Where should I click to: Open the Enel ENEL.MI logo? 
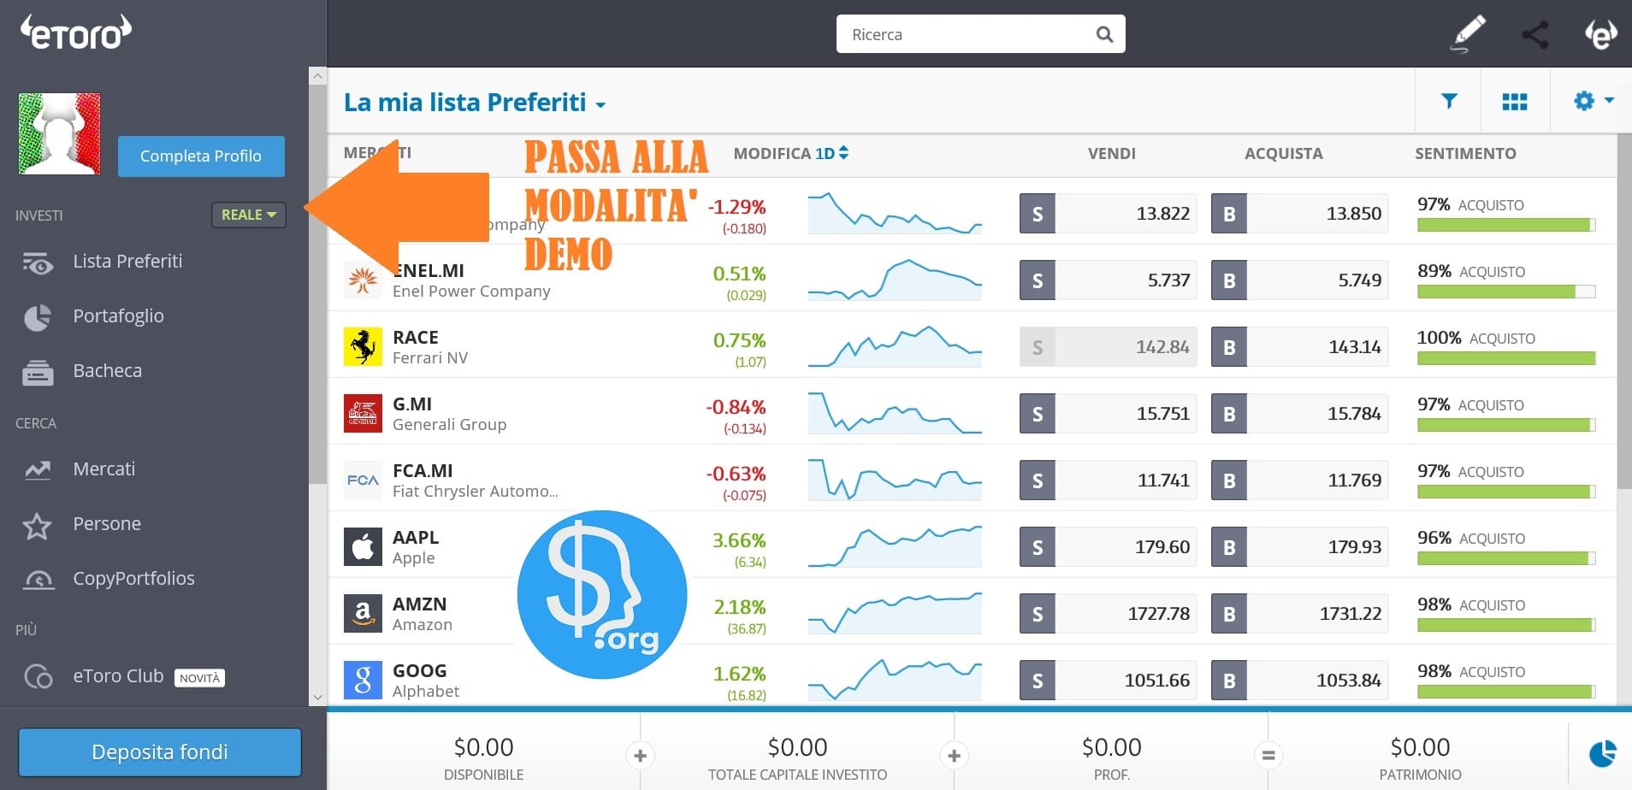coord(363,280)
